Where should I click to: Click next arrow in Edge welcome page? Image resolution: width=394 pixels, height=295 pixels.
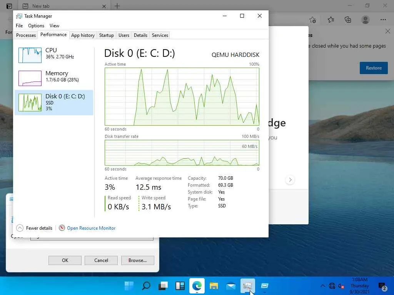290,180
